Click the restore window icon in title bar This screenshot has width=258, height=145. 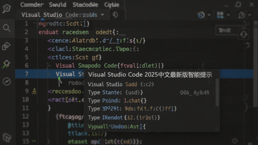point(238,5)
